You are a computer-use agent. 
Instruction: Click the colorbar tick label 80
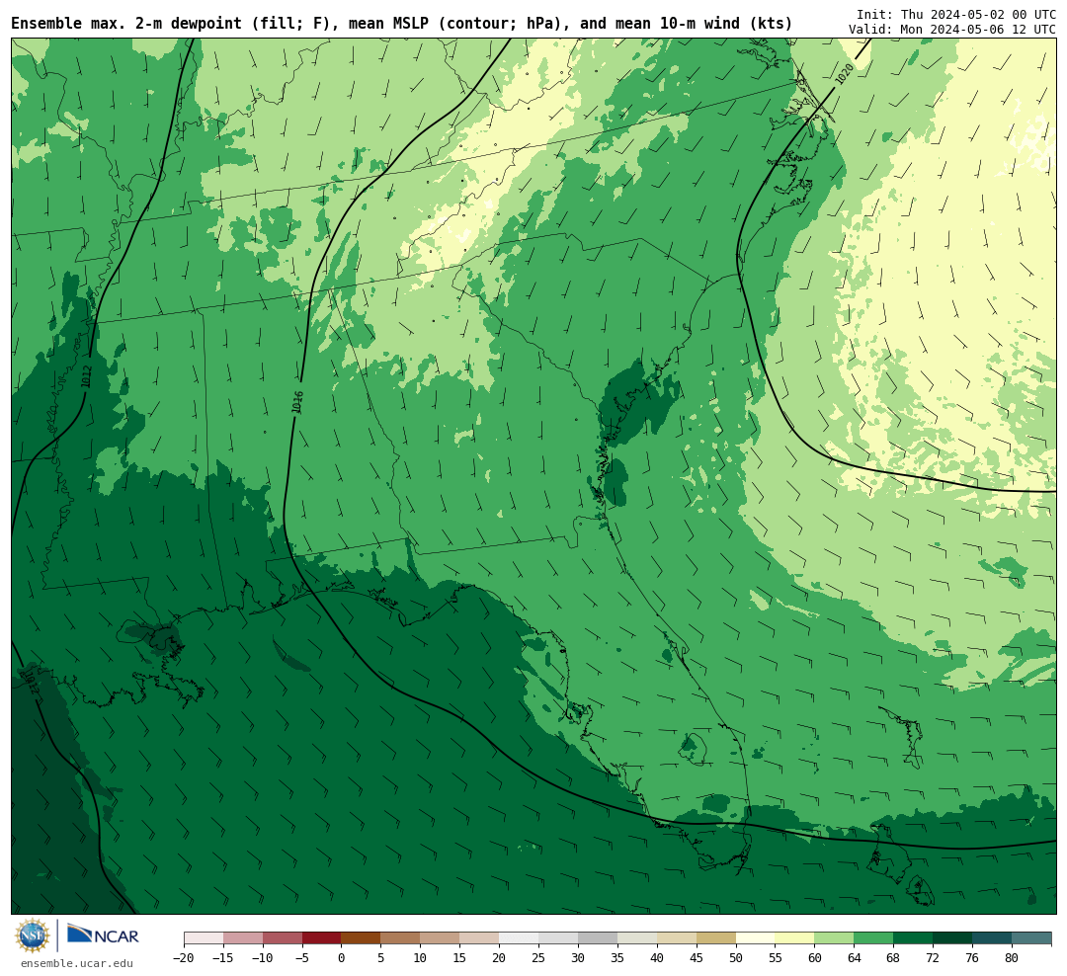[x=1013, y=957]
